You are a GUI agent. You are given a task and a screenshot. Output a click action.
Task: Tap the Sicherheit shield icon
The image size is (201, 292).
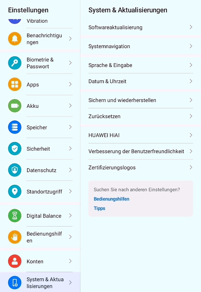pos(15,149)
